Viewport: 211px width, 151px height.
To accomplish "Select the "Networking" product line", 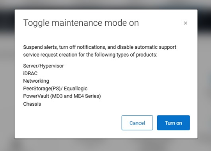I will point(36,81).
